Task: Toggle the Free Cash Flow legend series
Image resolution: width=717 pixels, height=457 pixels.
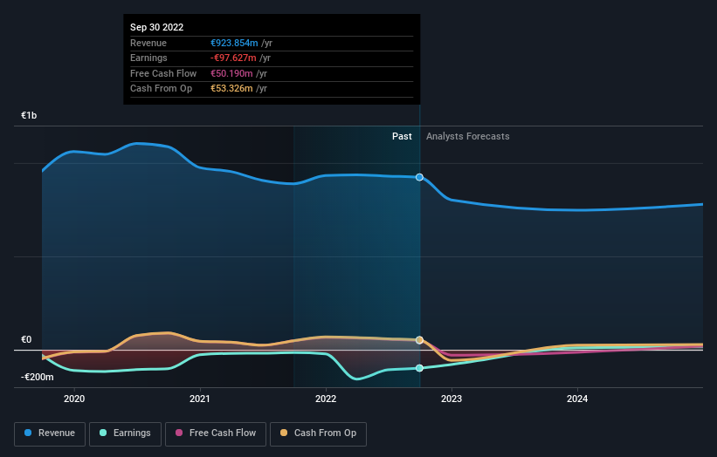Action: pos(216,433)
